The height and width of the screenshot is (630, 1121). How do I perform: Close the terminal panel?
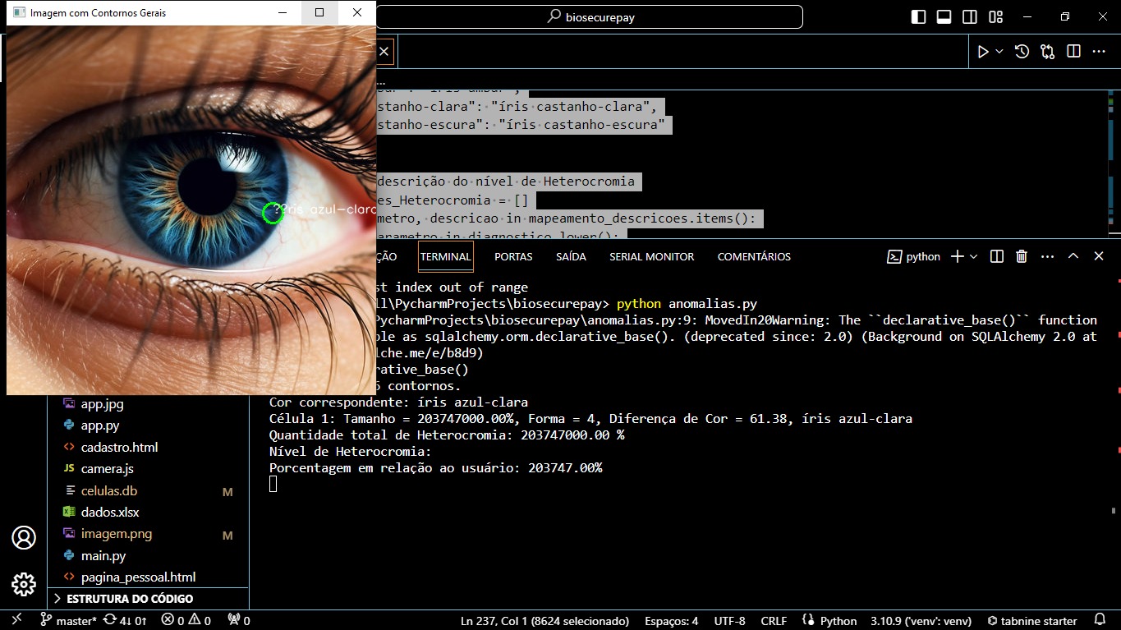coord(1099,256)
